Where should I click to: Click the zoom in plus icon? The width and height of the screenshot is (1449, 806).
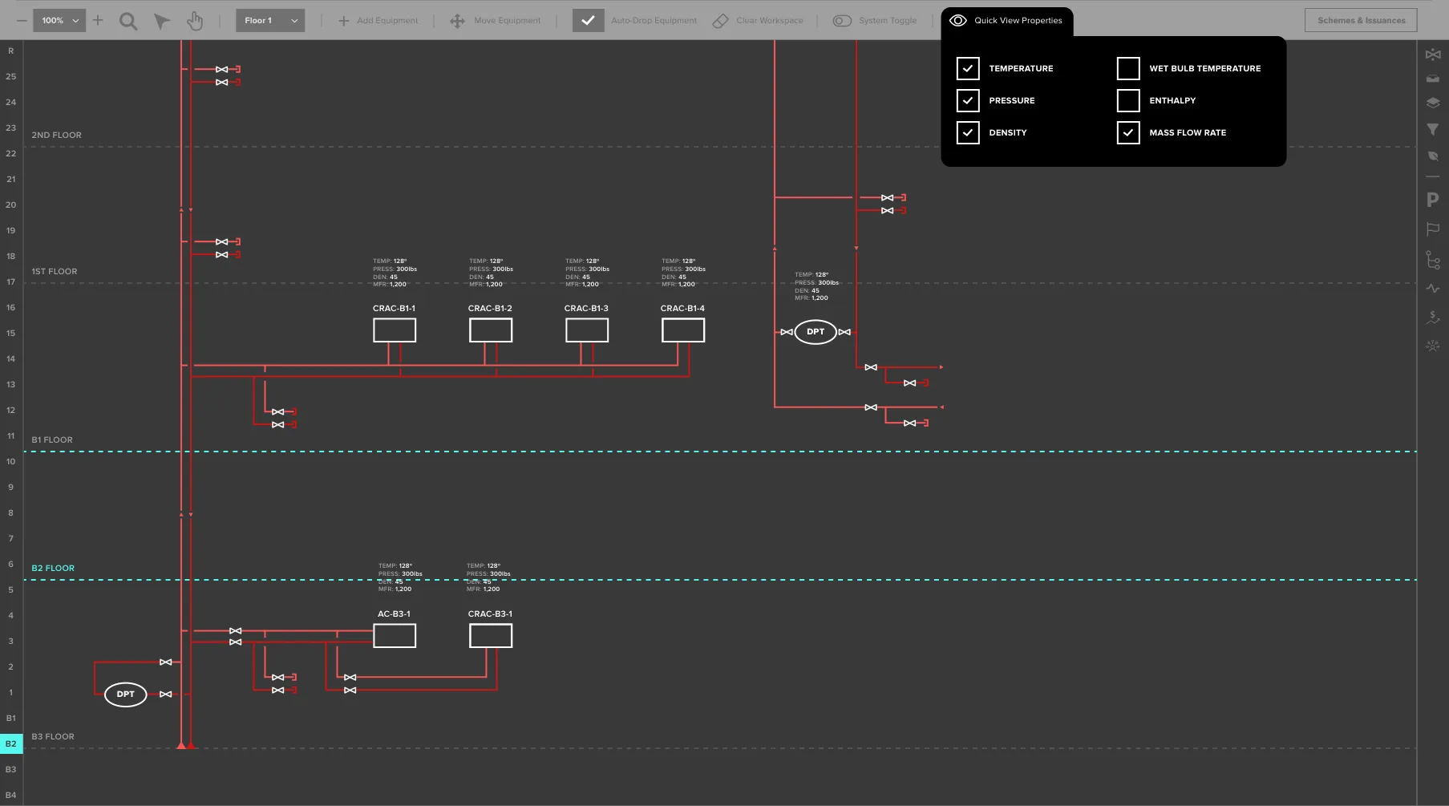tap(98, 20)
